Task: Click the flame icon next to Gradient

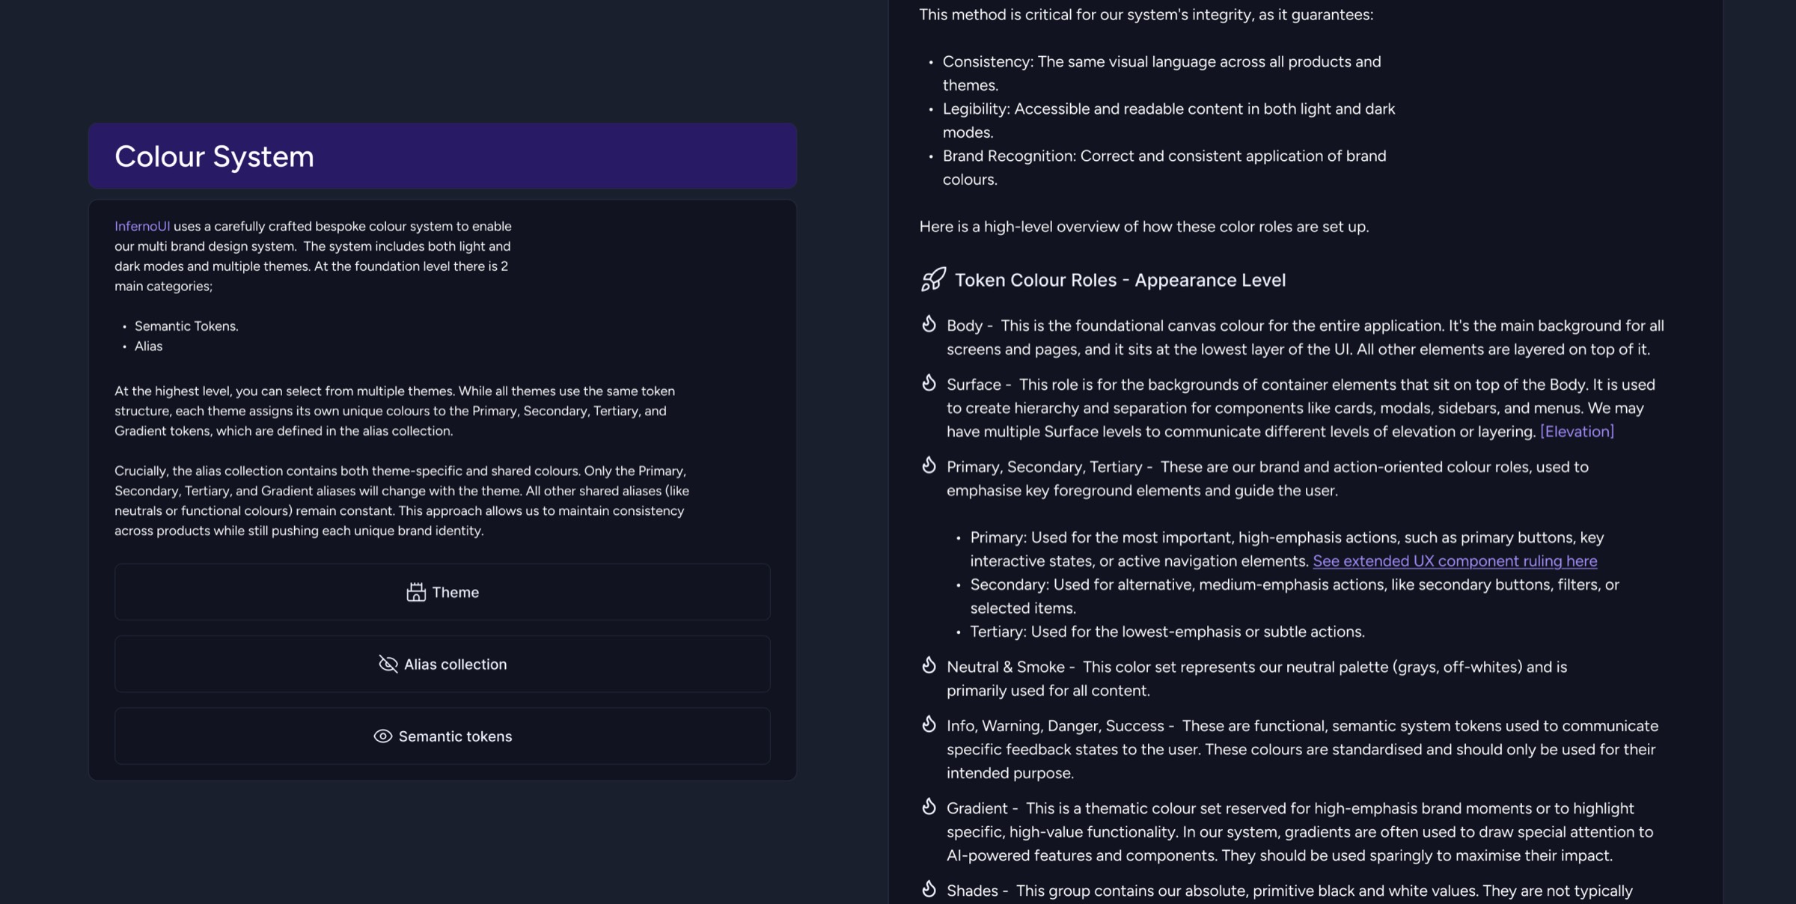Action: pyautogui.click(x=929, y=806)
